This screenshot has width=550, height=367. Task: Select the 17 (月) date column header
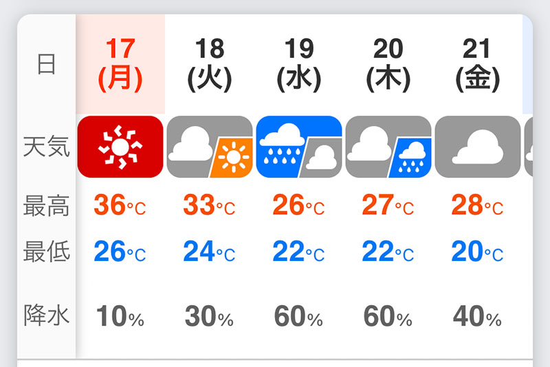pos(120,65)
